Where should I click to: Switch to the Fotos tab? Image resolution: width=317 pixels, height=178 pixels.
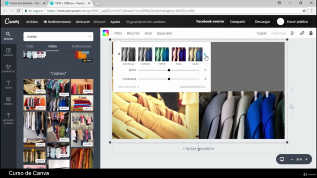(53, 46)
